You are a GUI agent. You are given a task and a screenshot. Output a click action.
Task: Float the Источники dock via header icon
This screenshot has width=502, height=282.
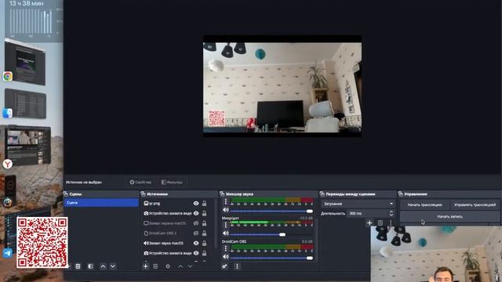click(143, 194)
